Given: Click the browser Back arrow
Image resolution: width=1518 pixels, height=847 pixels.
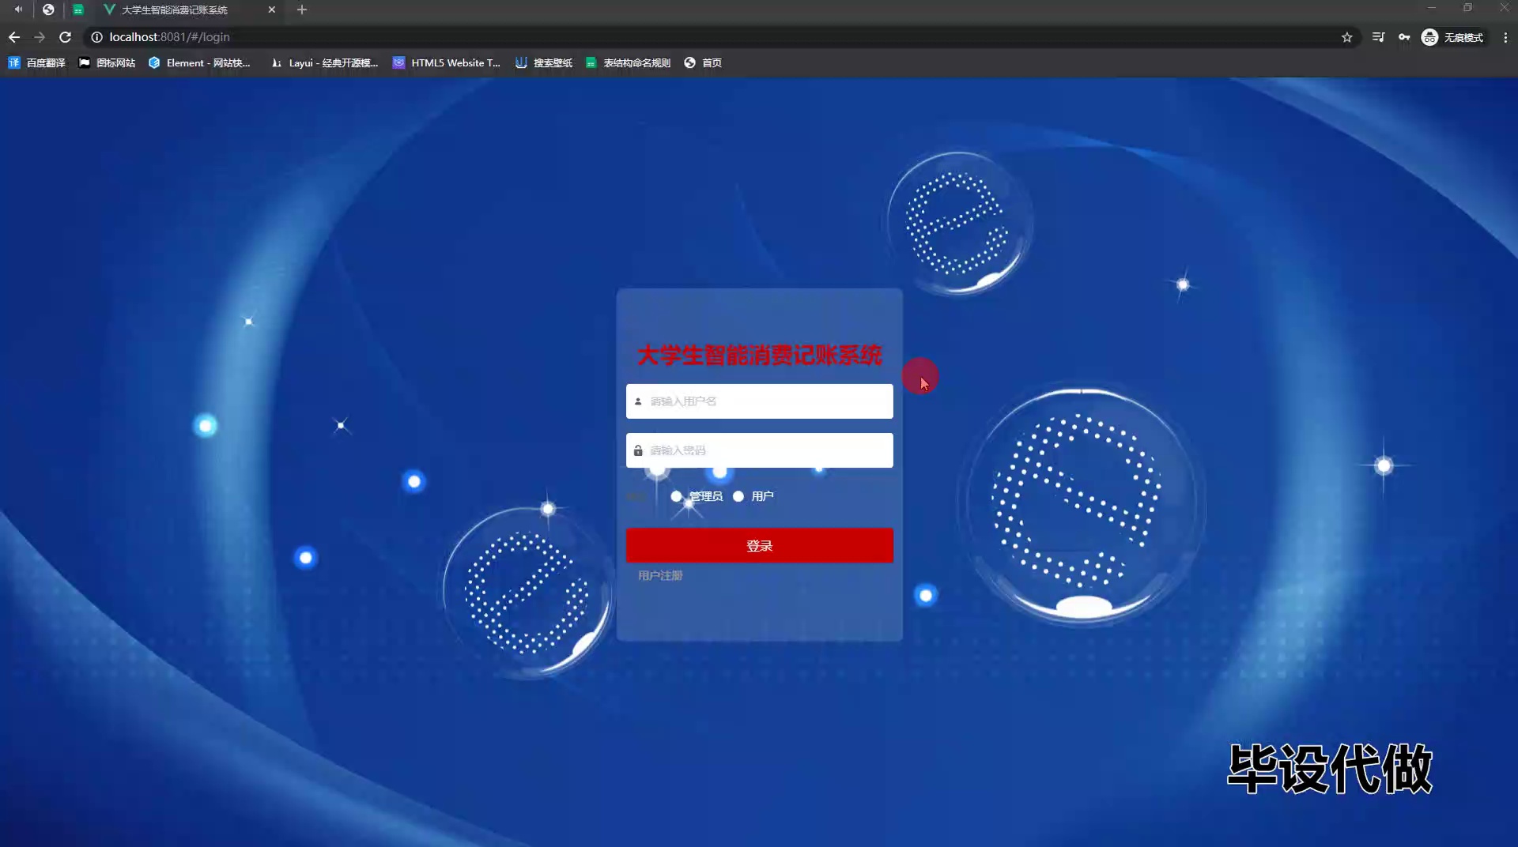Looking at the screenshot, I should coord(14,37).
